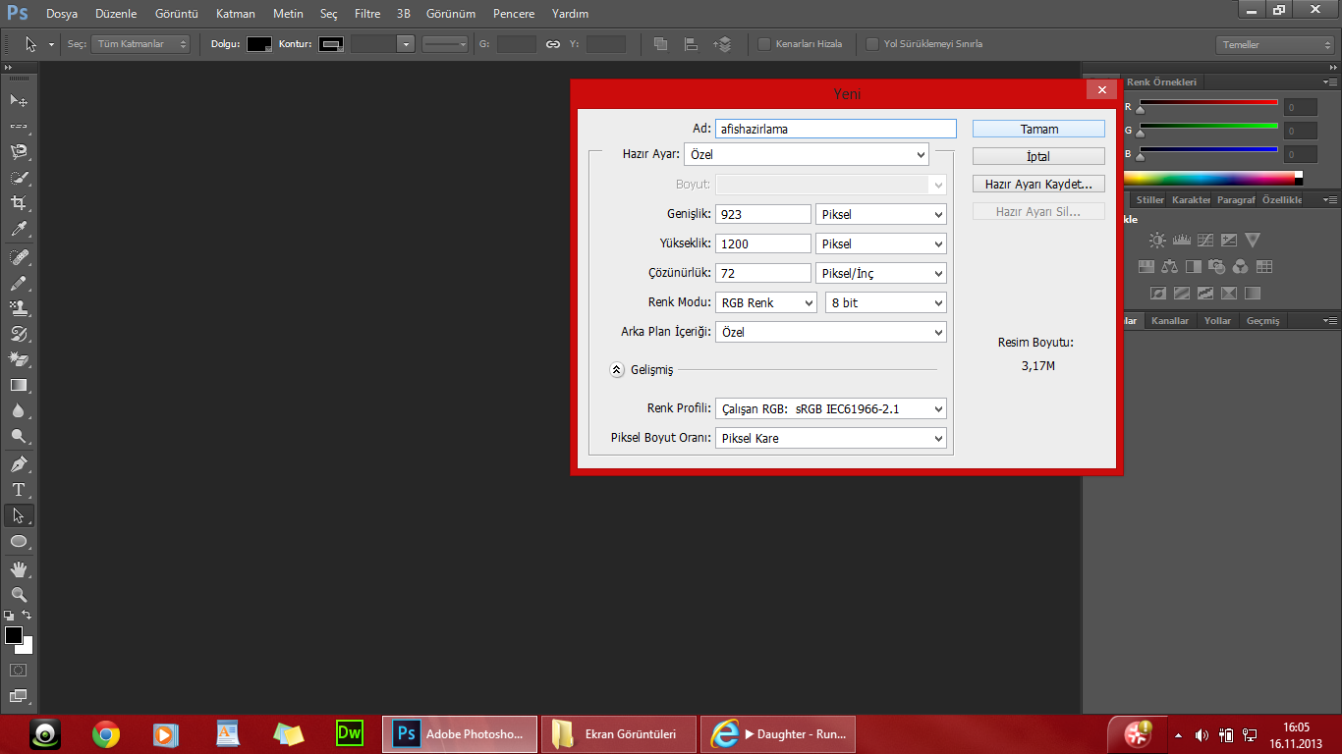This screenshot has height=754, width=1342.
Task: Click Hazır Ayarı Kaydet button
Action: pyautogui.click(x=1037, y=184)
